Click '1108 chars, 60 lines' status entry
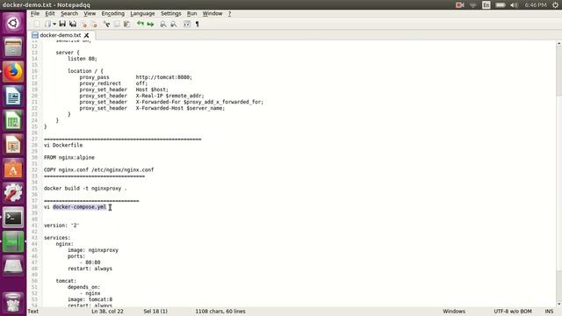This screenshot has height=316, width=562. coord(220,312)
